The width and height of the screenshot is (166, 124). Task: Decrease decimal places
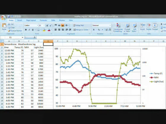110,30
